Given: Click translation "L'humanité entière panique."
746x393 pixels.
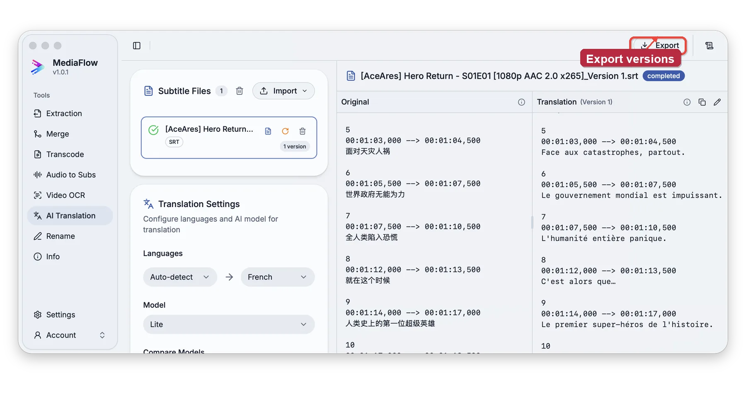Looking at the screenshot, I should [604, 239].
